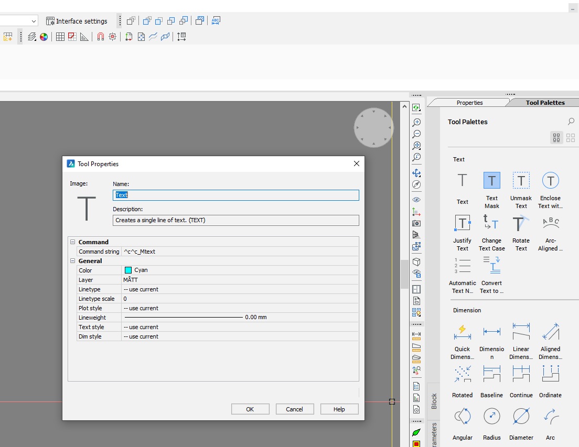Click OK in Tool Properties dialog
This screenshot has width=579, height=447.
pos(250,409)
